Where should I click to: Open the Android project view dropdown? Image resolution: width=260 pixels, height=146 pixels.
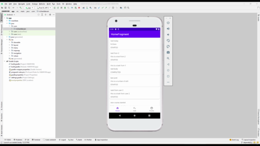click(10, 15)
